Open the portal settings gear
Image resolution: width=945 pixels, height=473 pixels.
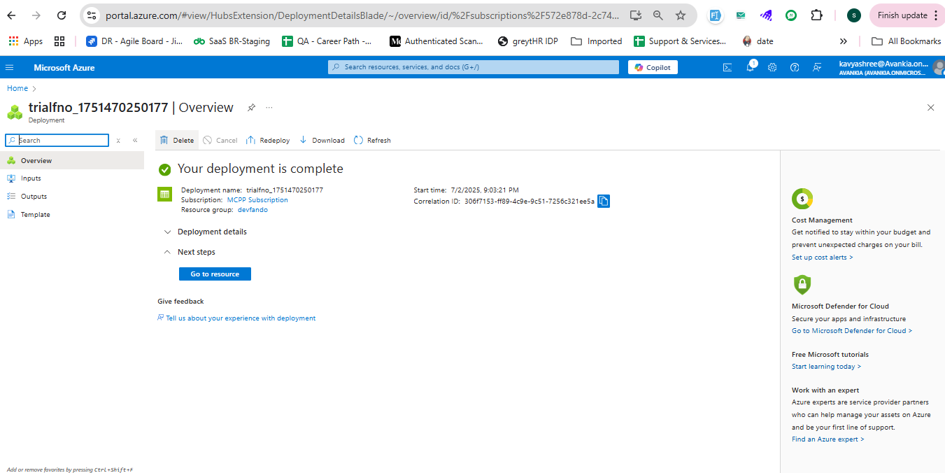[x=772, y=68]
